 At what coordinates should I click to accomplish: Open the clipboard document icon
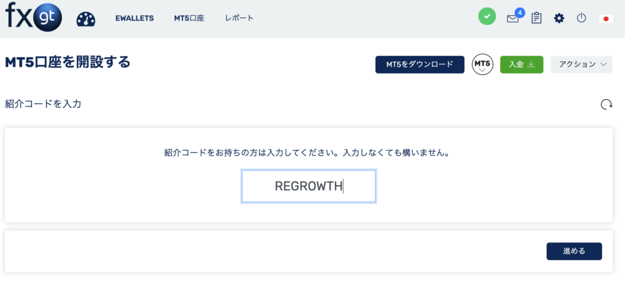pyautogui.click(x=536, y=18)
